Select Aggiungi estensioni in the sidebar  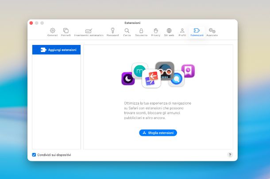click(x=57, y=50)
